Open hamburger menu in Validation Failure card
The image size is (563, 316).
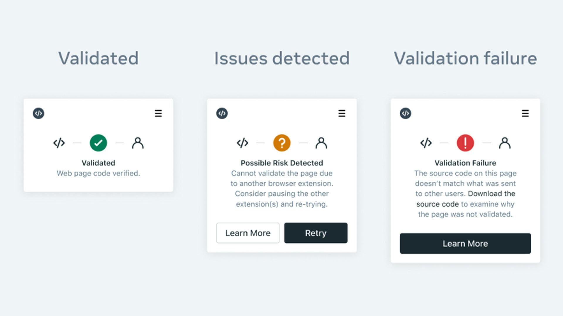(525, 113)
